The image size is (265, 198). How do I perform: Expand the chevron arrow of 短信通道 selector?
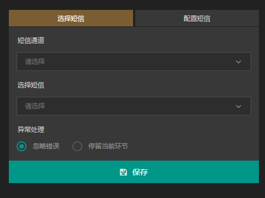(239, 62)
